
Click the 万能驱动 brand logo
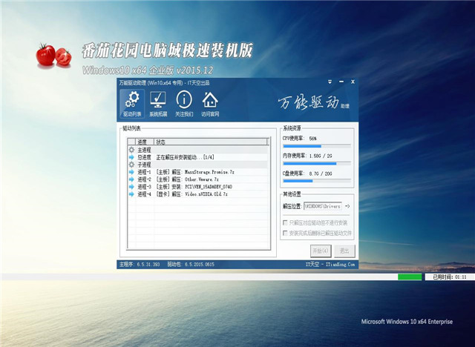[x=313, y=102]
